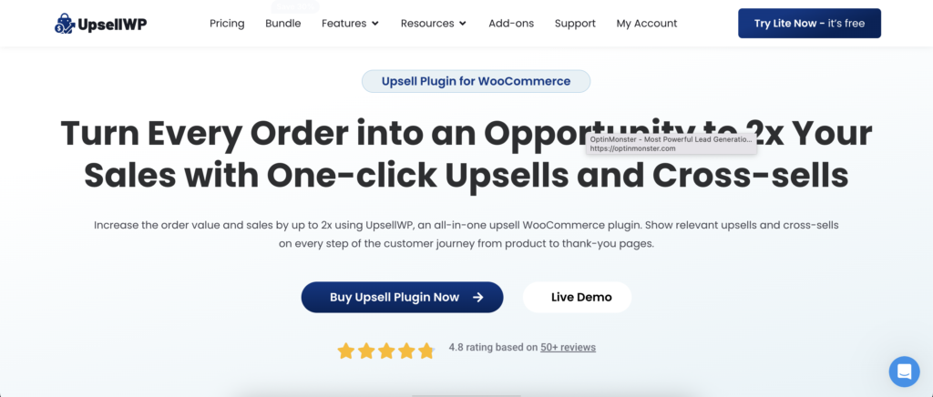Expand the Resources dropdown chevron
The width and height of the screenshot is (933, 397).
(x=463, y=24)
